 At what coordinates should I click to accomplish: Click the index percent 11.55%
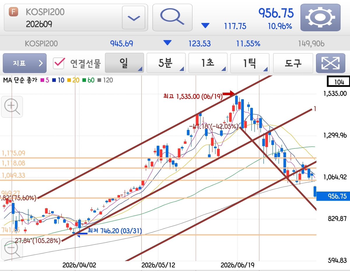pos(248,44)
